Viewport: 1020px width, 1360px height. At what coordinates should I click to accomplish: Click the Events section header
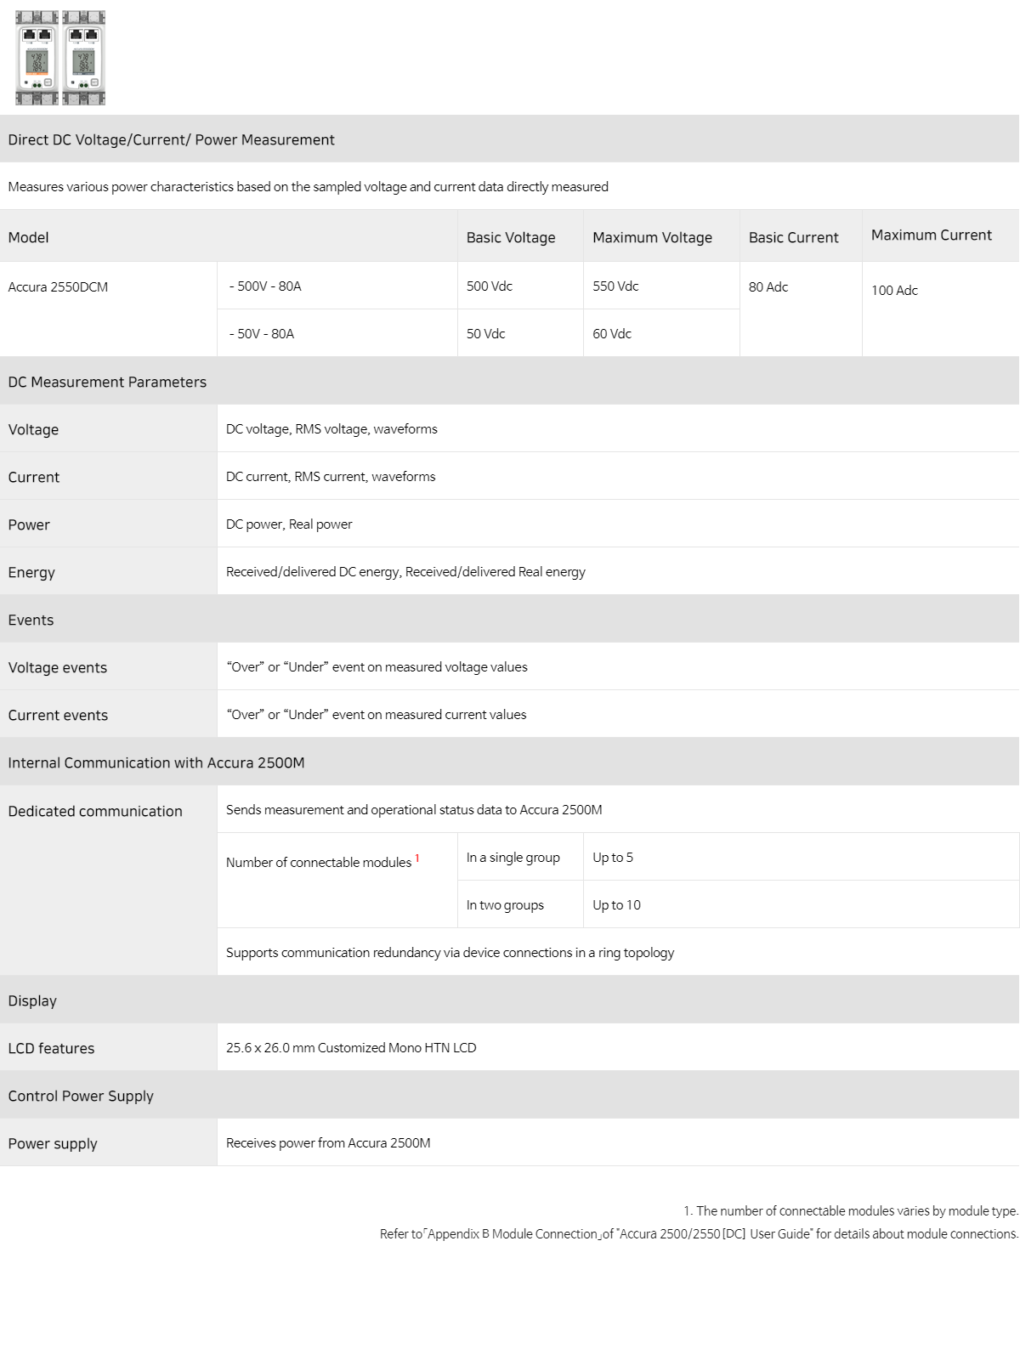[x=510, y=620]
